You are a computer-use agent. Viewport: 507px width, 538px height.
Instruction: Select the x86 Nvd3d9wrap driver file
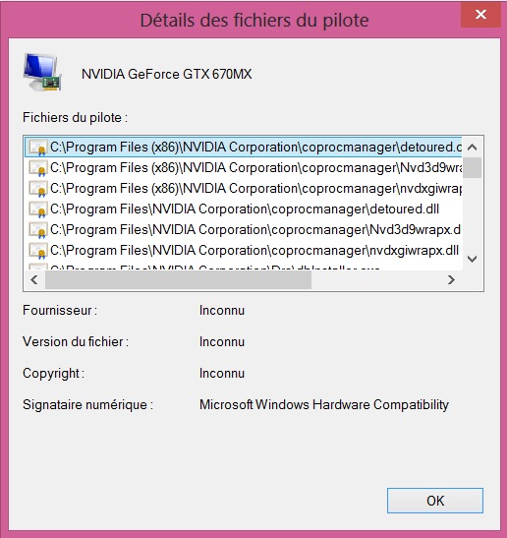244,168
